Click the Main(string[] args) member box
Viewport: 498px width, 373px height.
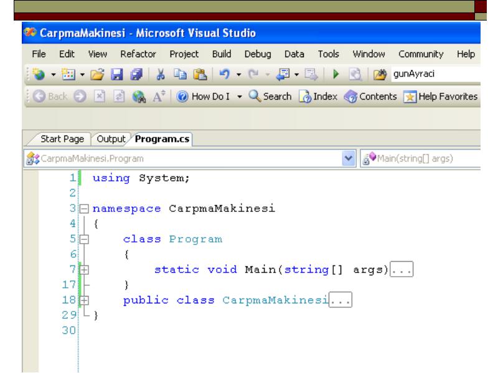pyautogui.click(x=420, y=158)
